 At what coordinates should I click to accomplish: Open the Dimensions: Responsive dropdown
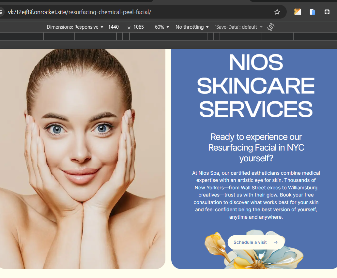pyautogui.click(x=75, y=27)
